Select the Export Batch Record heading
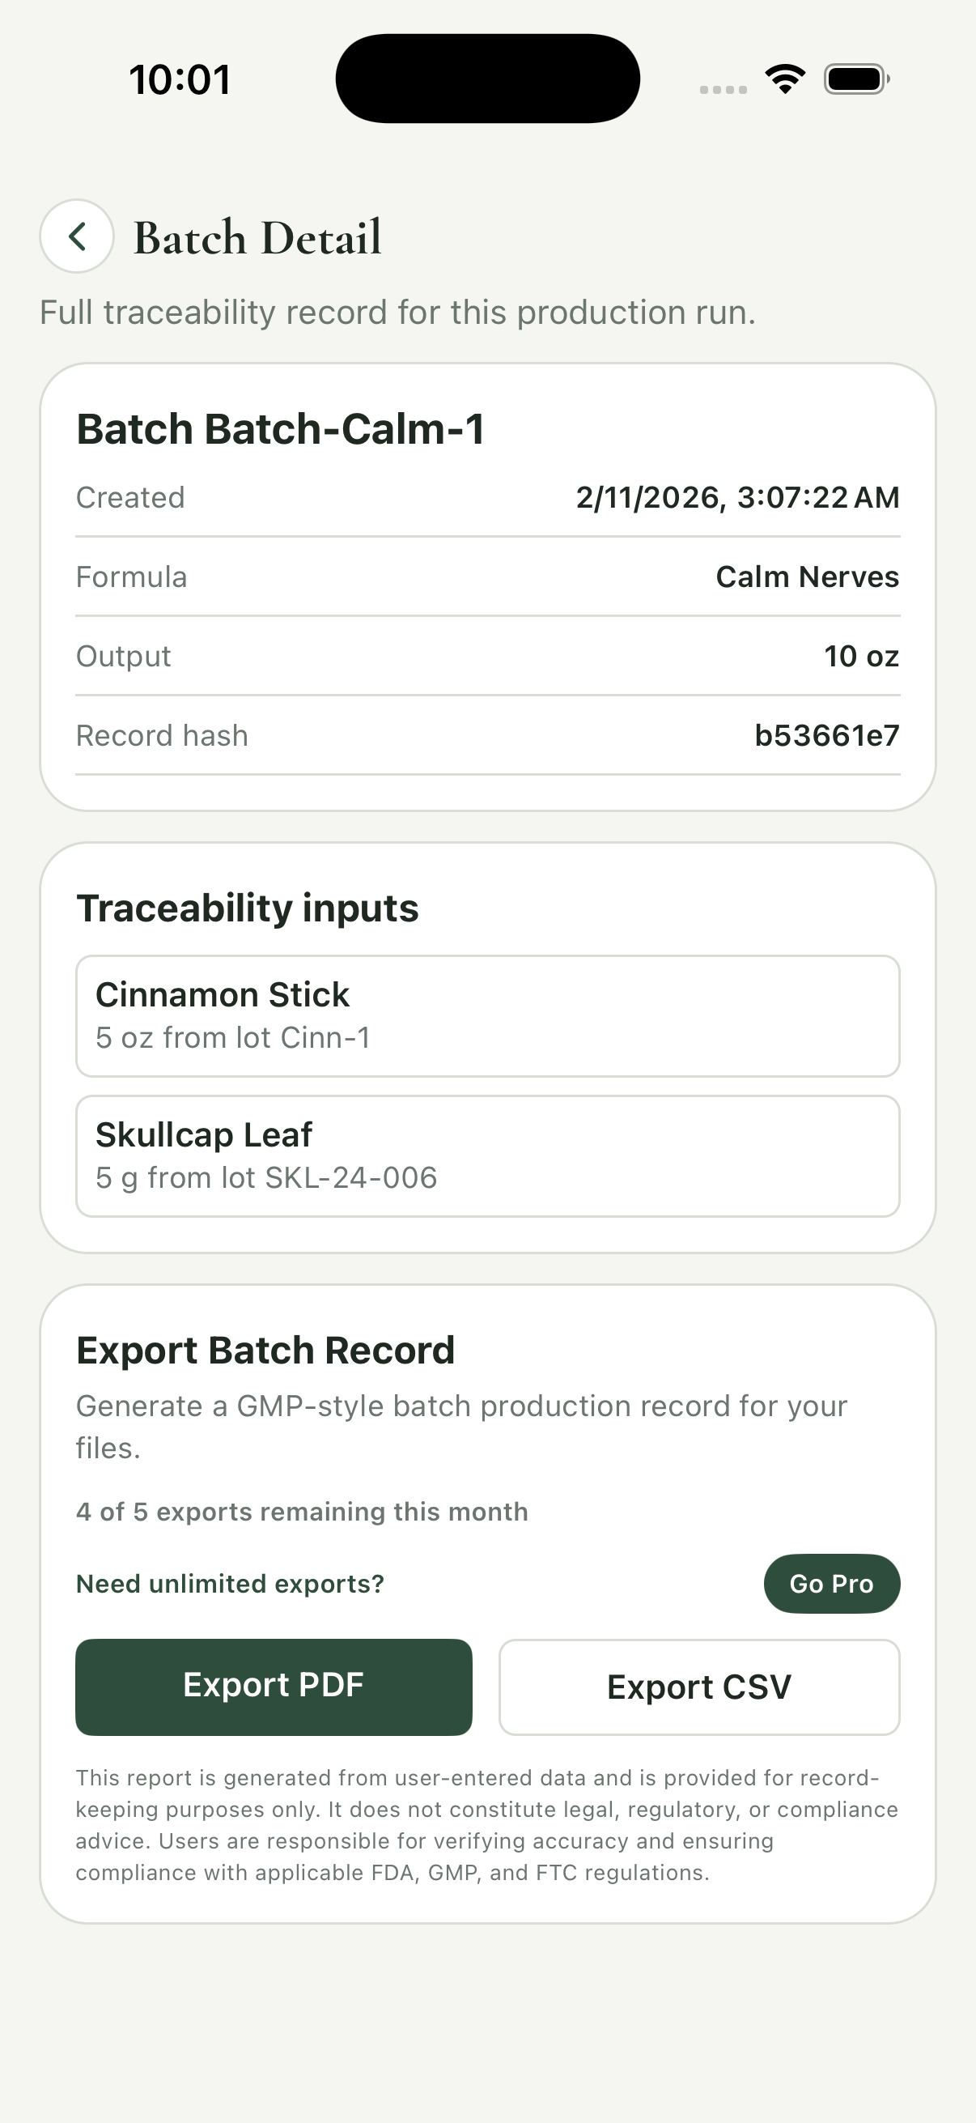 tap(265, 1349)
